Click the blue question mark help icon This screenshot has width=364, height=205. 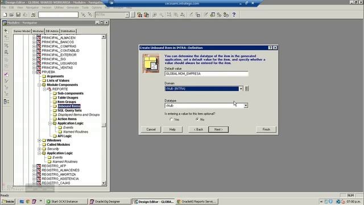[234, 15]
